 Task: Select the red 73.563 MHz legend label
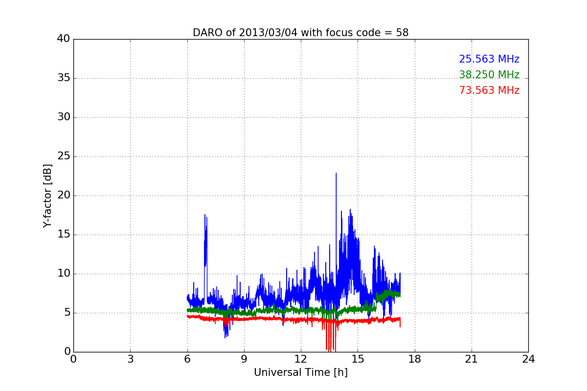point(489,90)
